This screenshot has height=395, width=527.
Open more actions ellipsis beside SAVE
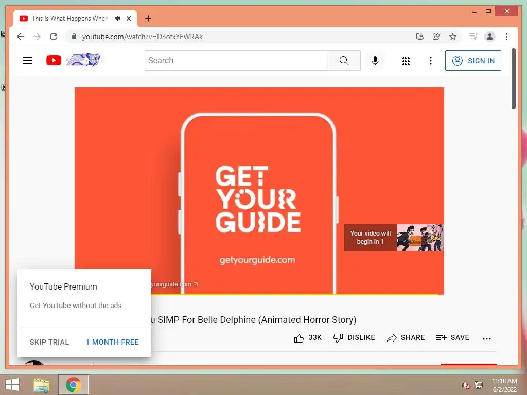coord(487,338)
